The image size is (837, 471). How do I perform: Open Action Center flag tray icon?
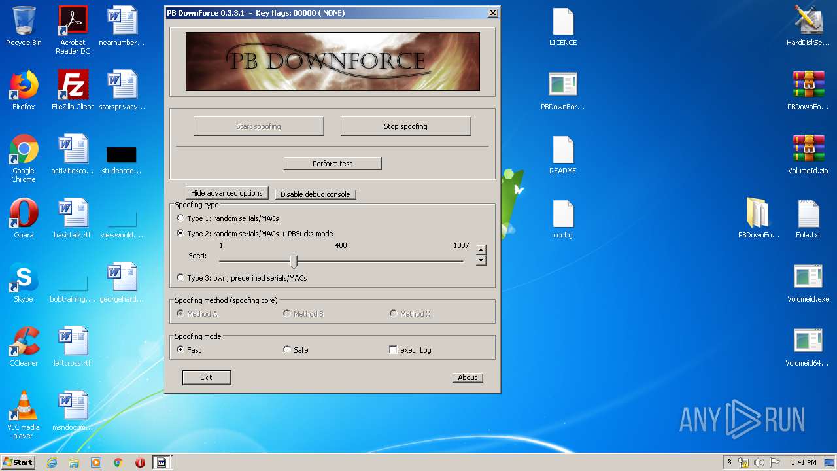[x=775, y=462]
